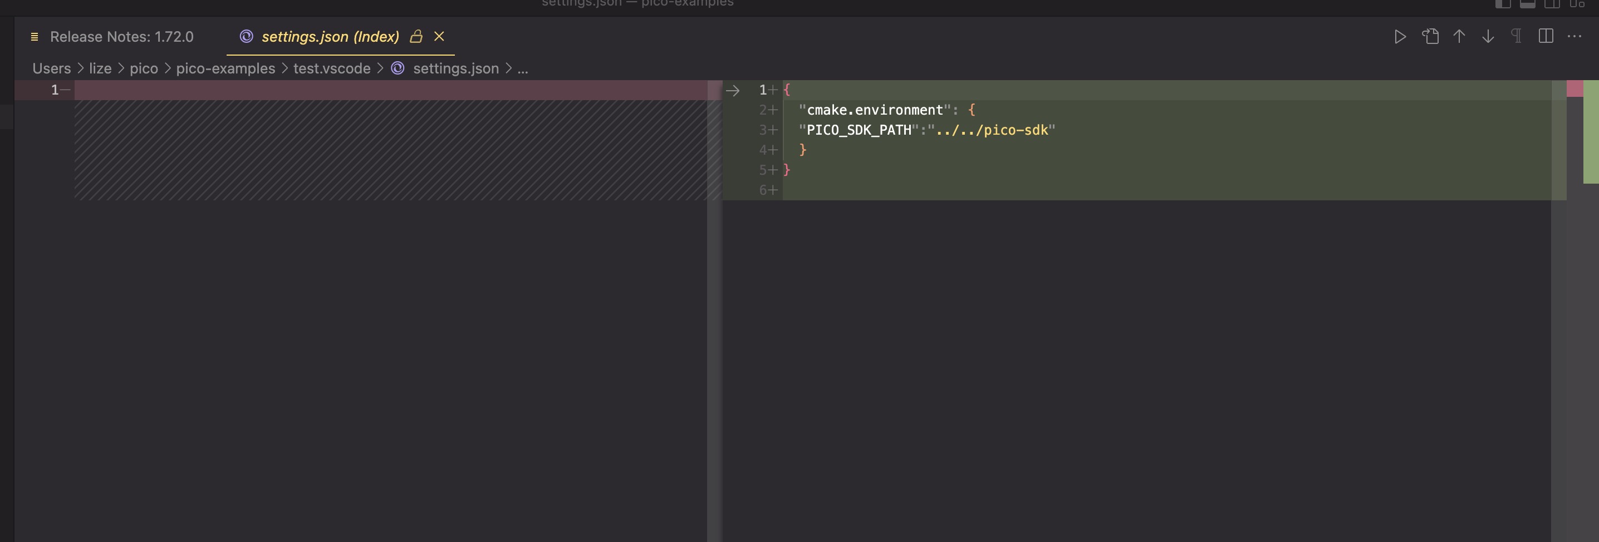Click the read-only lock icon on settings.json tab
Image resolution: width=1599 pixels, height=542 pixels.
click(416, 37)
